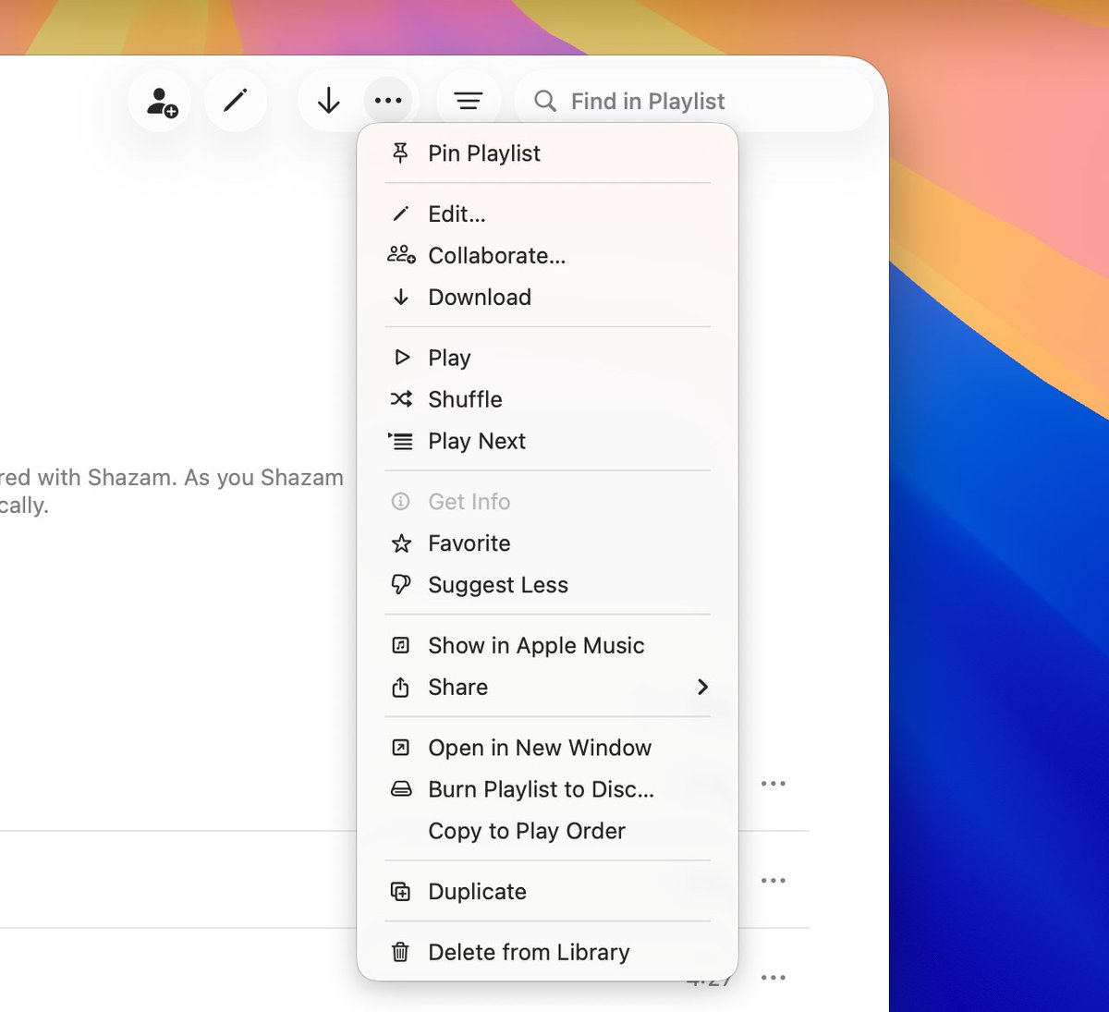Choose Download in the menu

click(x=547, y=298)
